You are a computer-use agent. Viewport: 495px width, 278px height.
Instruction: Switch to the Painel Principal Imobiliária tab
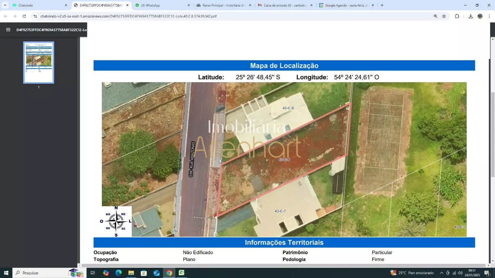click(224, 5)
